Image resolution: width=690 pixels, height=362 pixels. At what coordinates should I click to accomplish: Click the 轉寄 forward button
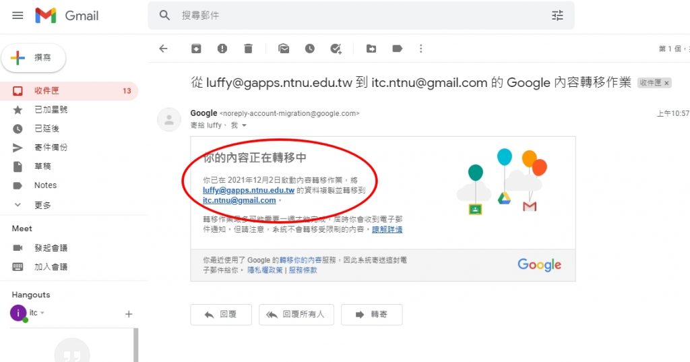371,314
